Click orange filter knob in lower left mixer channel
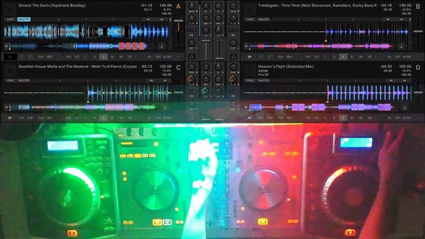The height and width of the screenshot is (239, 425). [191, 80]
